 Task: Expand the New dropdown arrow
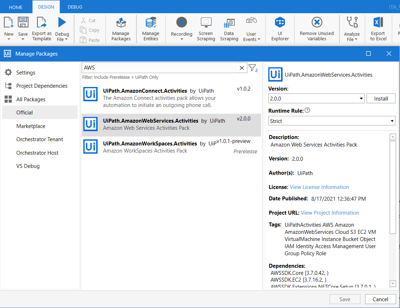9,39
